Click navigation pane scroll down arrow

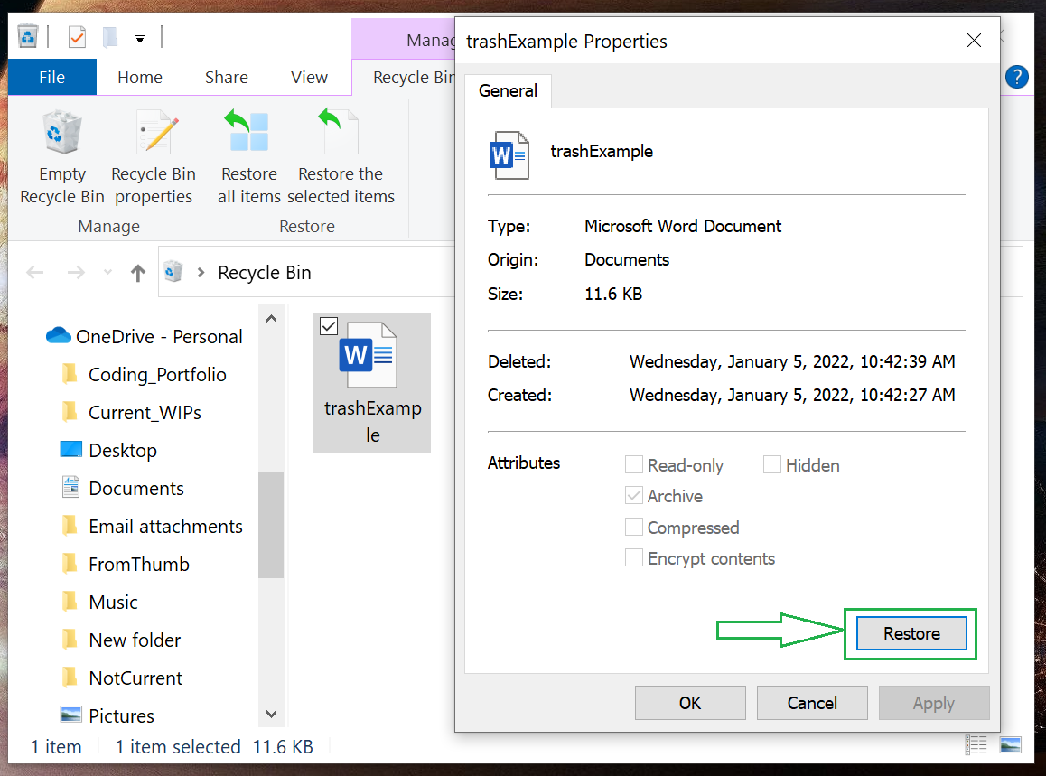(x=271, y=714)
